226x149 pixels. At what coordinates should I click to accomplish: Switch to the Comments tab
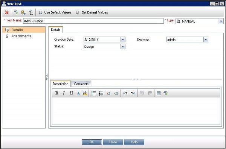pos(81,84)
